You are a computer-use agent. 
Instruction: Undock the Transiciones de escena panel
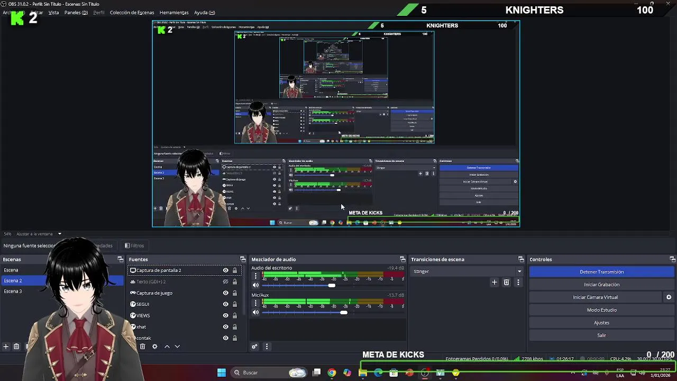(x=521, y=259)
